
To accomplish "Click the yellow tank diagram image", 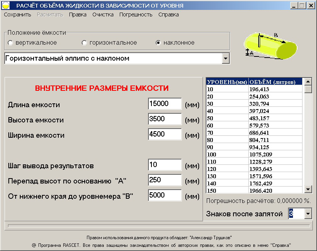I will point(271,46).
